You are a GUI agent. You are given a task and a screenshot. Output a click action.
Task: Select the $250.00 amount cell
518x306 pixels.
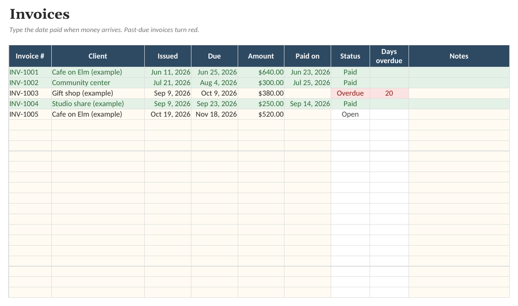261,104
